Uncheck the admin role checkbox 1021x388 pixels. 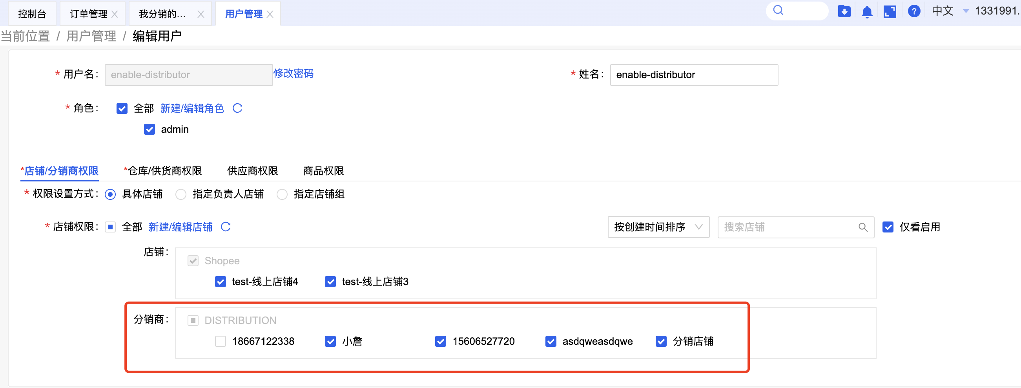point(150,129)
